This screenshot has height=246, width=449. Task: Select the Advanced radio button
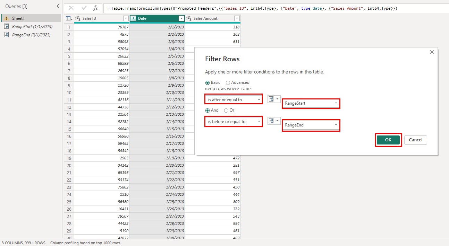click(228, 82)
